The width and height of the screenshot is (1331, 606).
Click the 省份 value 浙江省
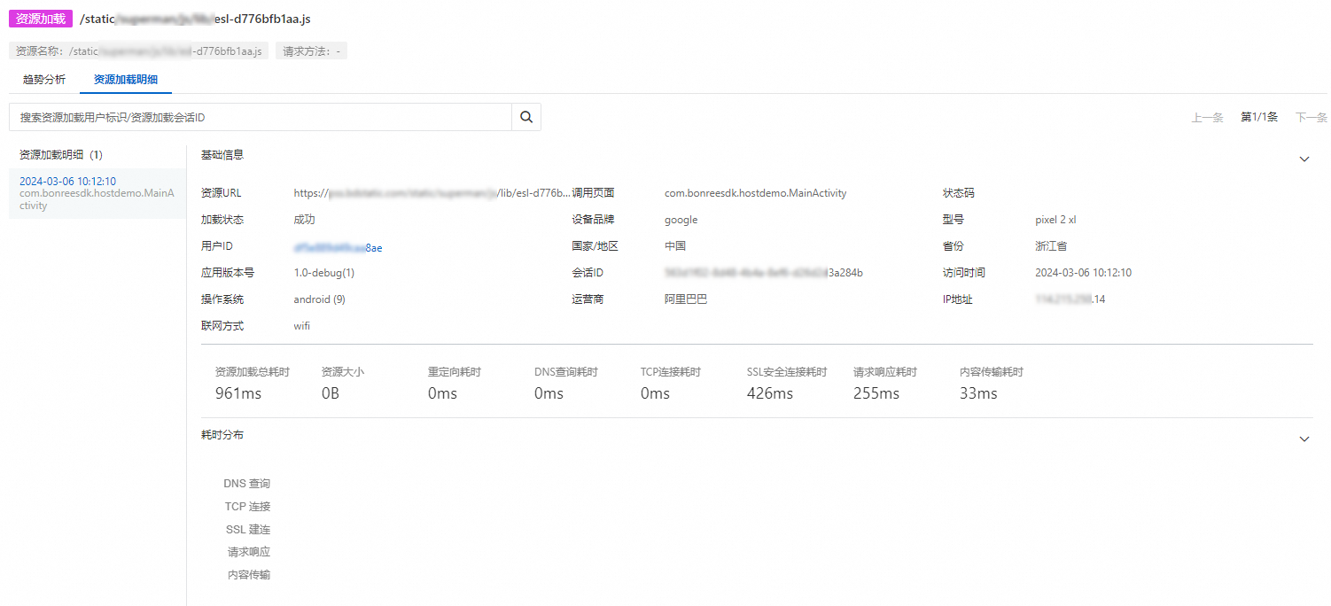pos(1051,246)
